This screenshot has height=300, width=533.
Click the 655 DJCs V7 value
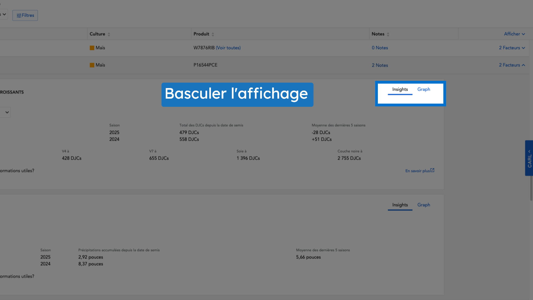tap(159, 158)
